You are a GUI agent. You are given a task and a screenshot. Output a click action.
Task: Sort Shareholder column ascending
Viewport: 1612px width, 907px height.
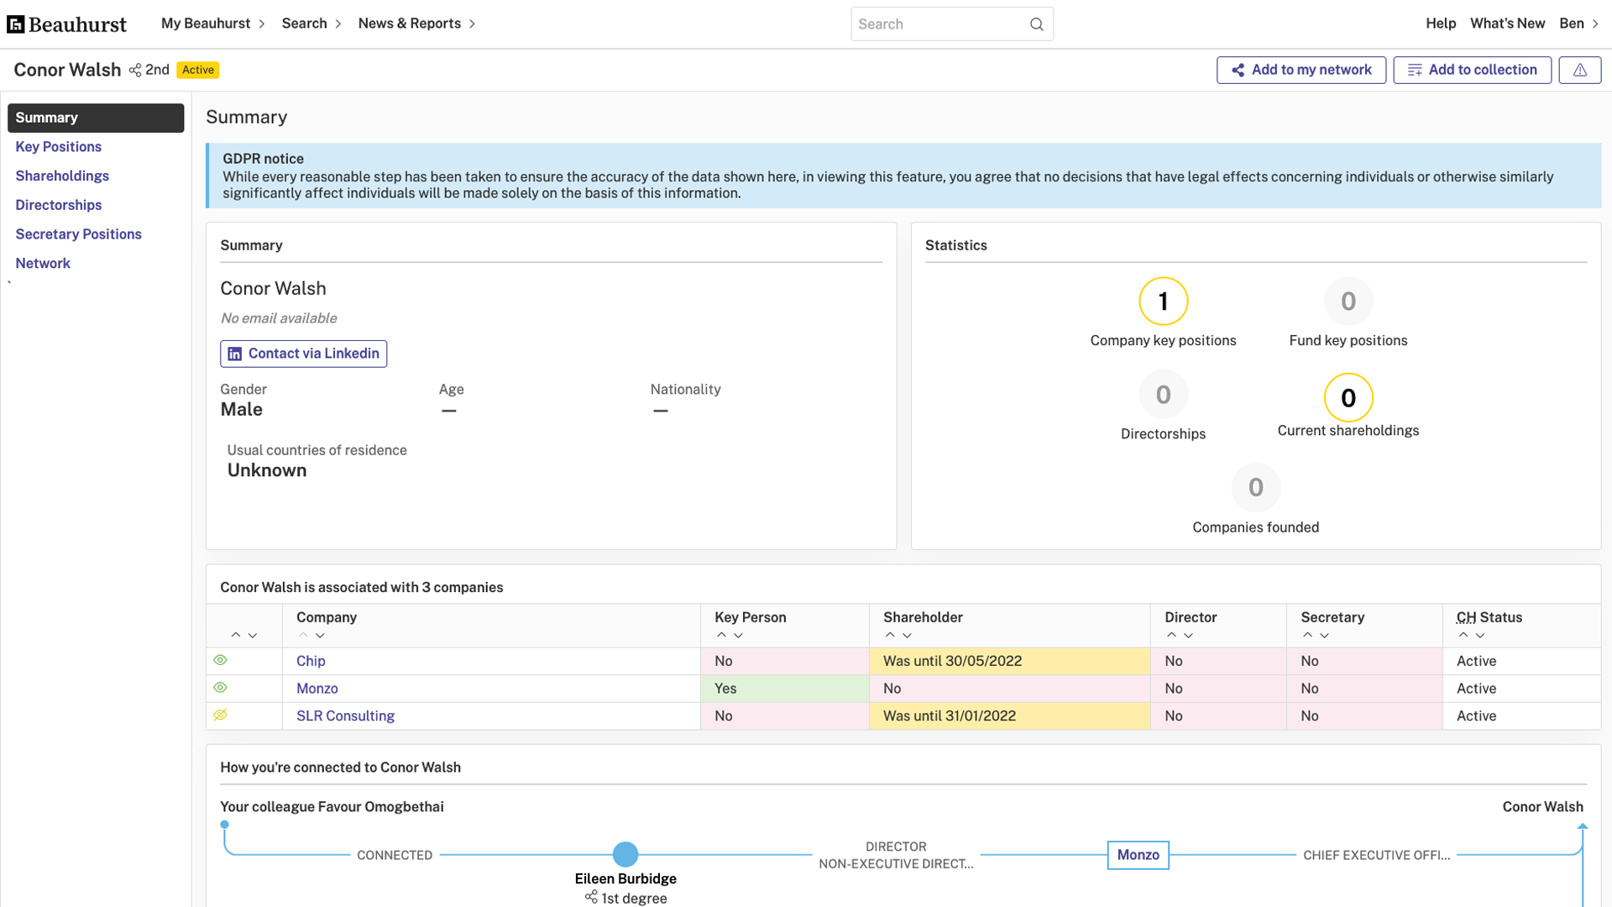(891, 636)
